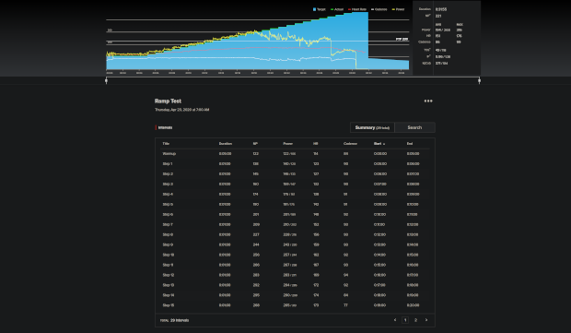Go to the next page arrow

point(426,320)
